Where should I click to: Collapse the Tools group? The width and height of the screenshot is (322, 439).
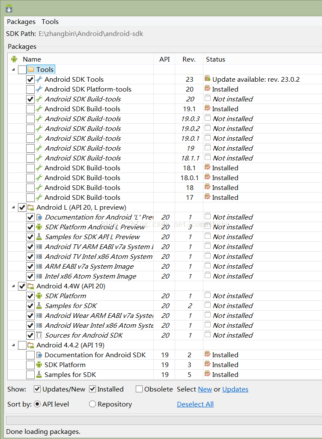point(13,69)
